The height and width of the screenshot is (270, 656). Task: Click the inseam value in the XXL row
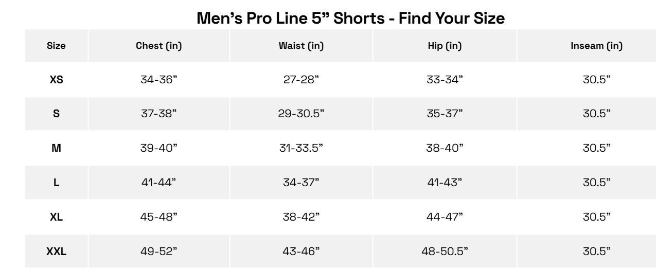tap(596, 251)
